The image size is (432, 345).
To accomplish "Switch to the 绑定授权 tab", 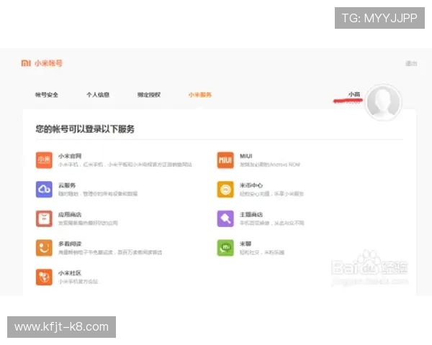I will pos(149,95).
